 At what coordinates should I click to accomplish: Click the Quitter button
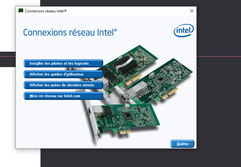182,144
